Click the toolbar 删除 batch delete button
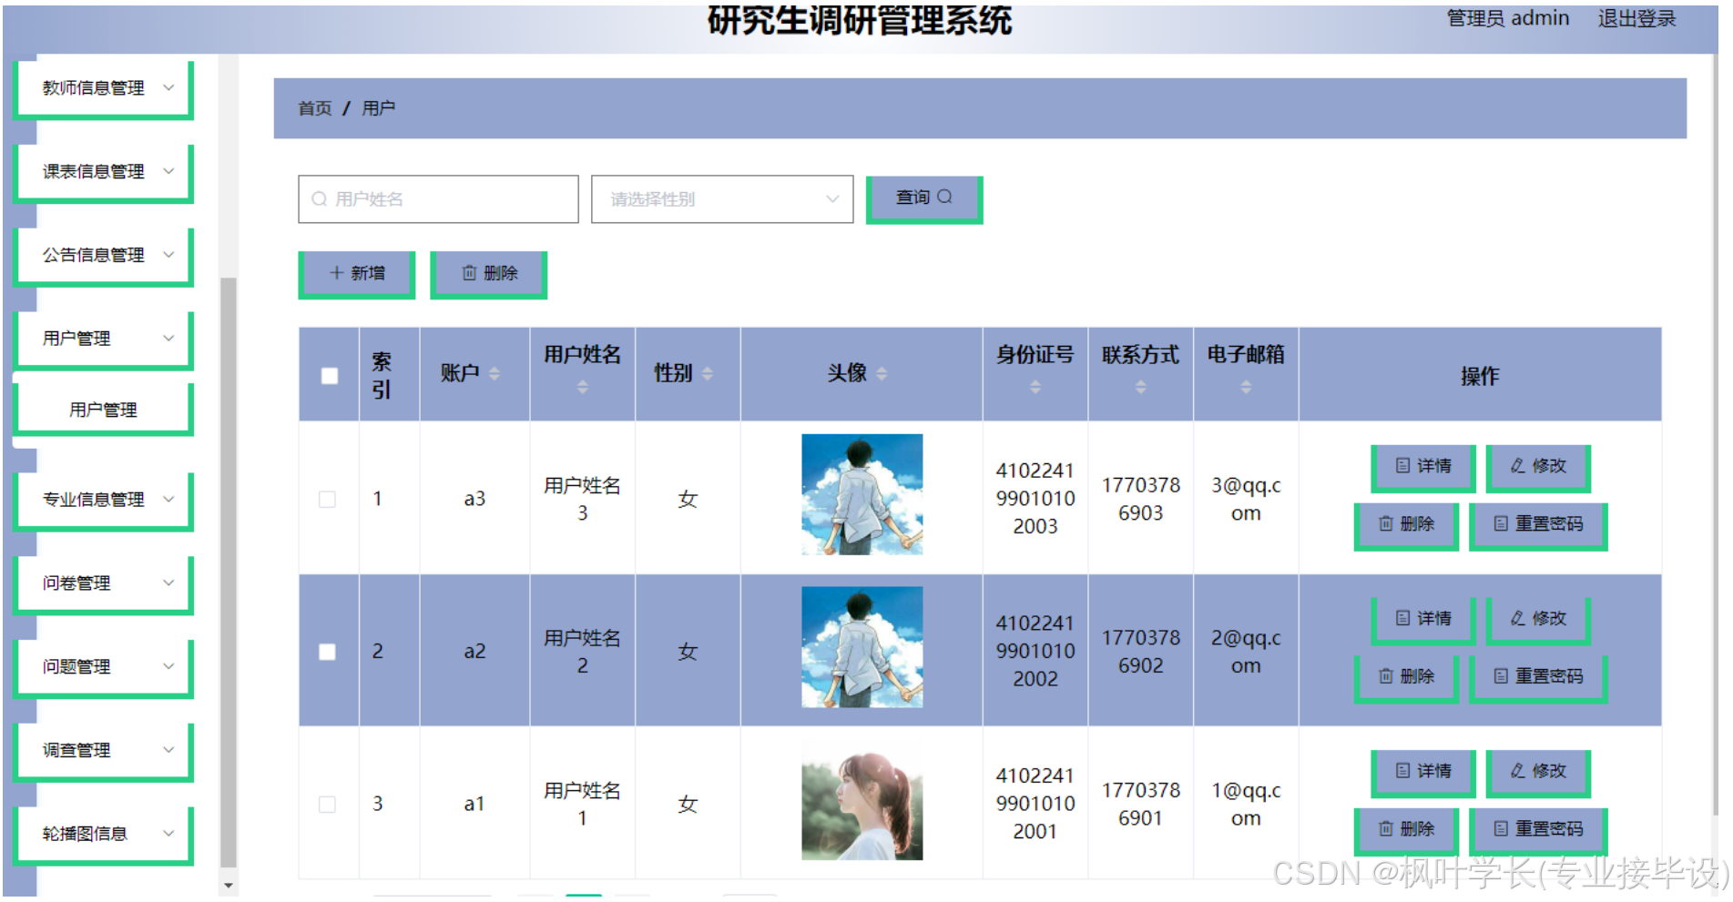Viewport: 1733px width, 902px height. 489,273
